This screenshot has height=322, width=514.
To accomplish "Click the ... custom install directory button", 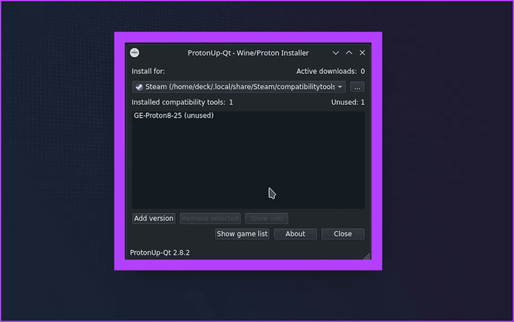I will point(357,87).
